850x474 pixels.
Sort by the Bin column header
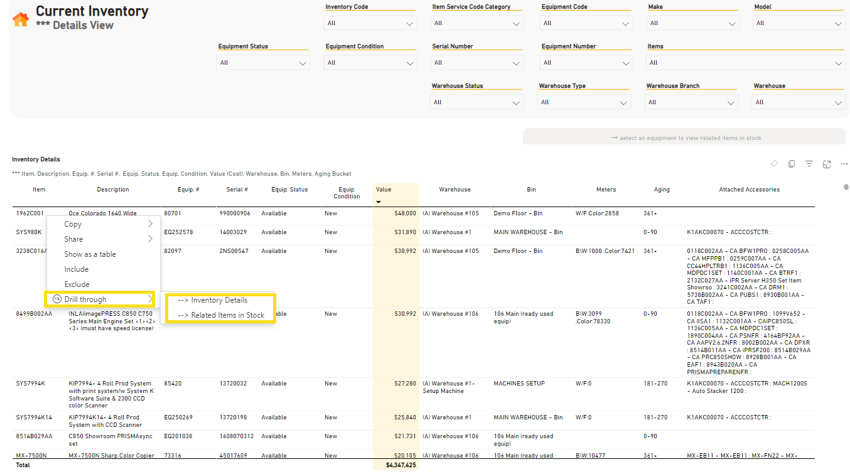click(x=532, y=190)
